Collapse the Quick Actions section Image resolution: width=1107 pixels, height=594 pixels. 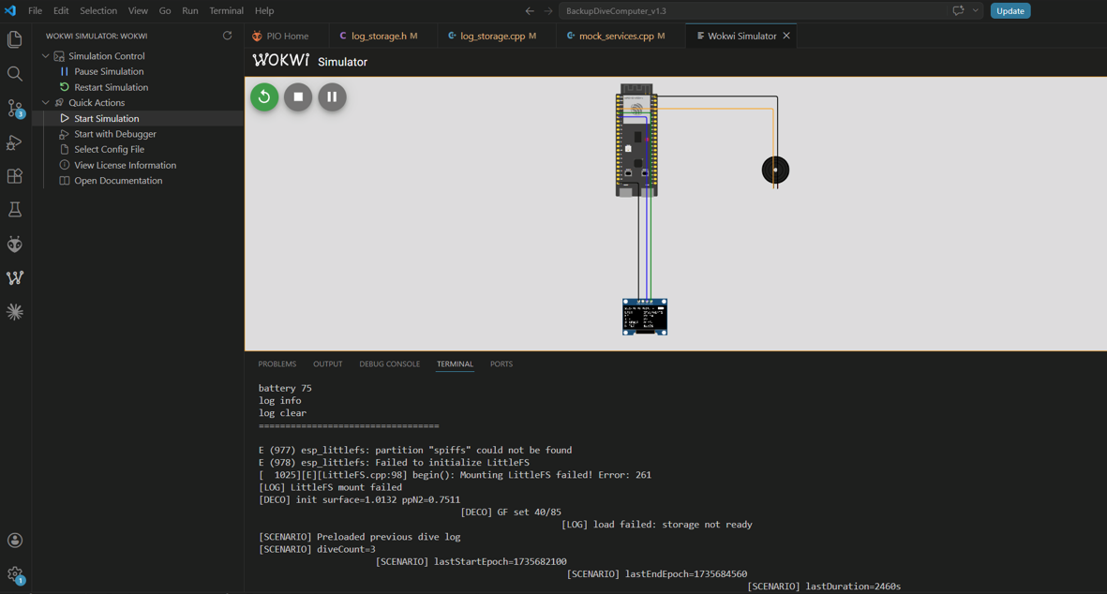click(46, 102)
